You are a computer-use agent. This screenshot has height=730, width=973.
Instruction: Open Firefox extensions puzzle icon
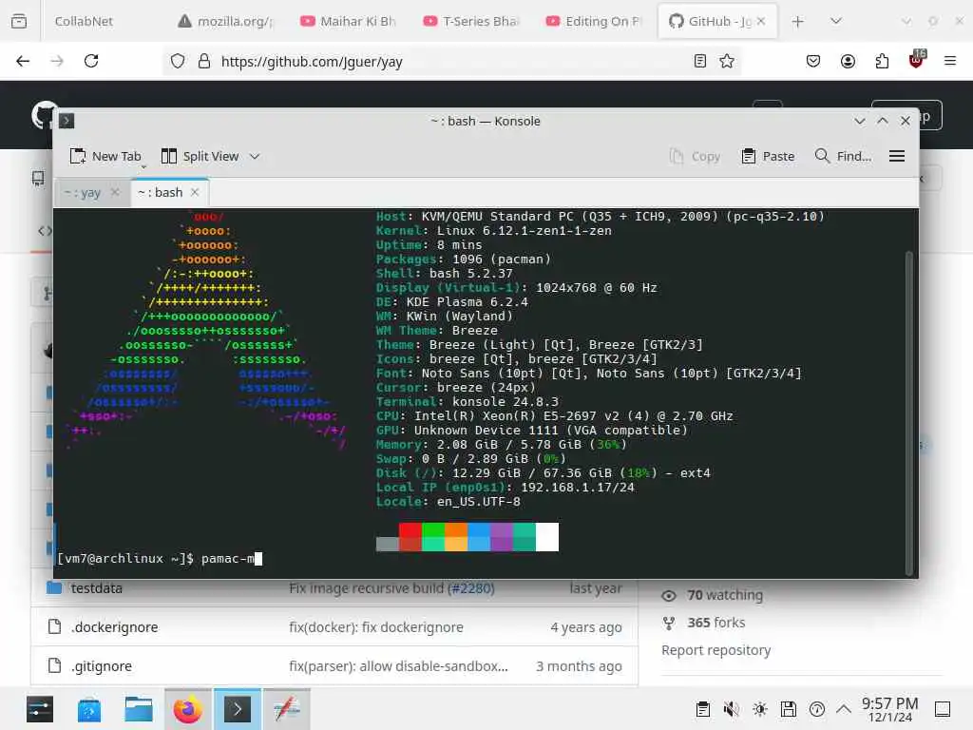882,61
